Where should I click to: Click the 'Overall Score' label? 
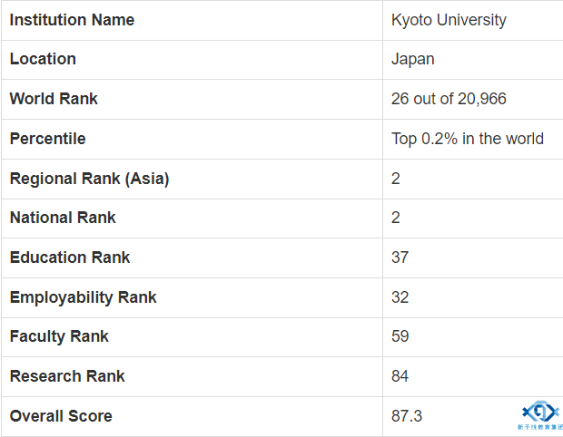point(61,416)
